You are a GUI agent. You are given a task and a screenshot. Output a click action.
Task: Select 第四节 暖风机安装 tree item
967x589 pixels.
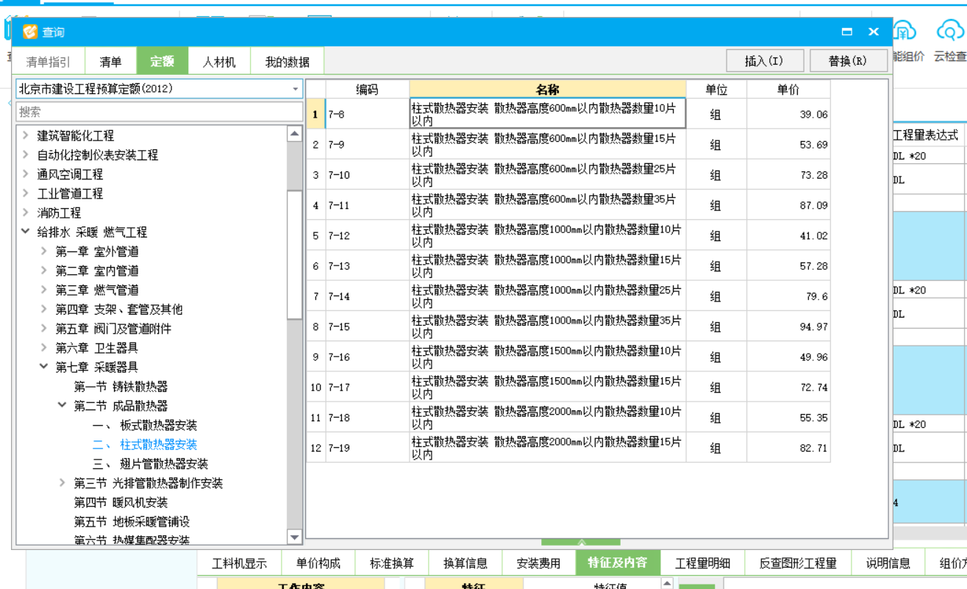pos(121,502)
